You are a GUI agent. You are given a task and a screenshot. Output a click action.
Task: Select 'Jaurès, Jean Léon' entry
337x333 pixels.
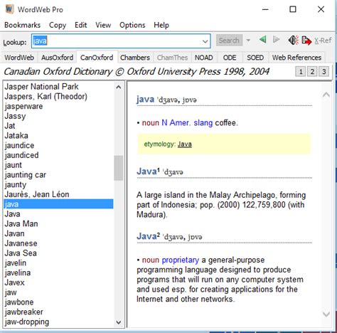coord(58,194)
